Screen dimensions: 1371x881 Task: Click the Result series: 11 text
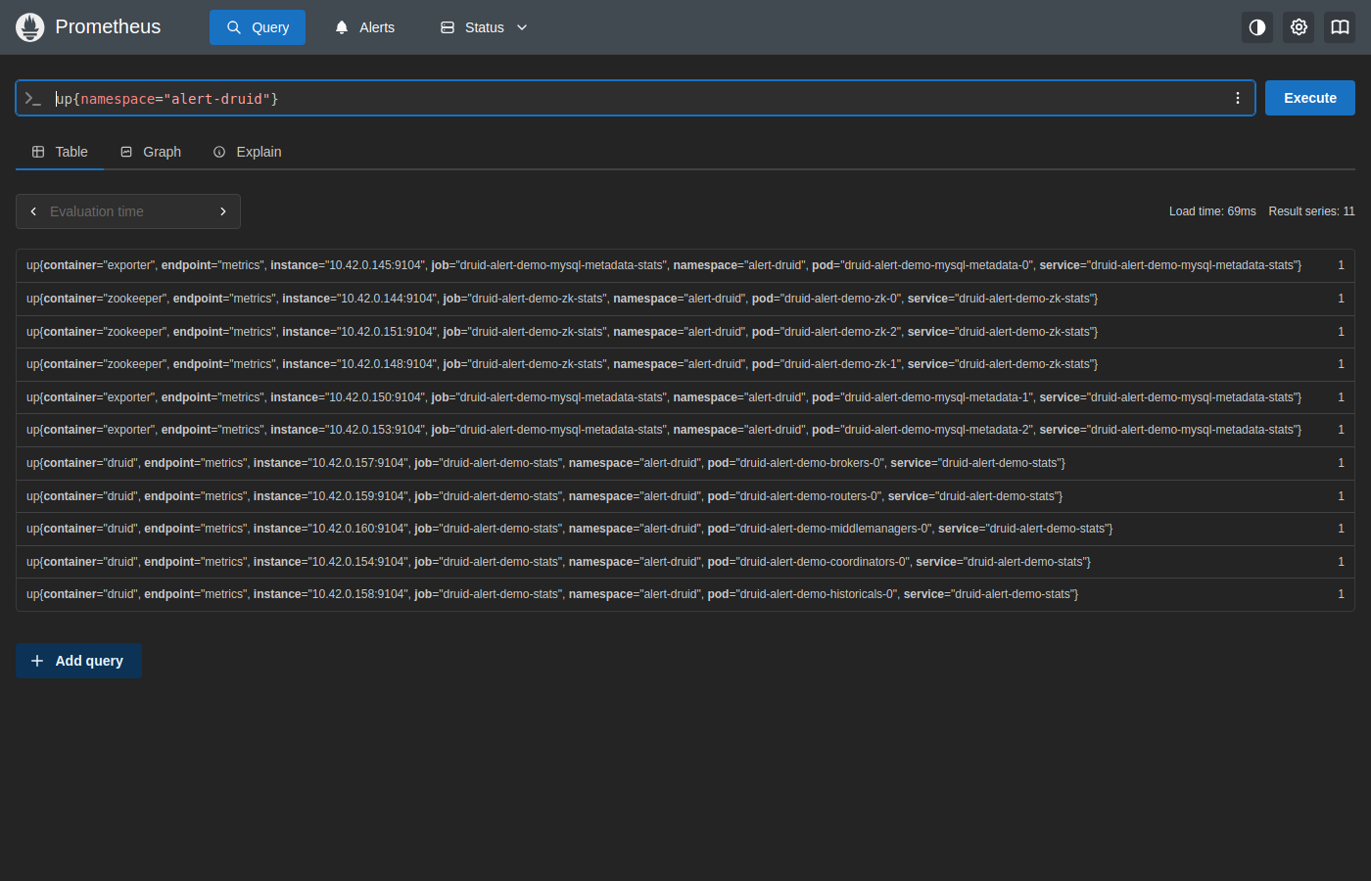point(1311,211)
